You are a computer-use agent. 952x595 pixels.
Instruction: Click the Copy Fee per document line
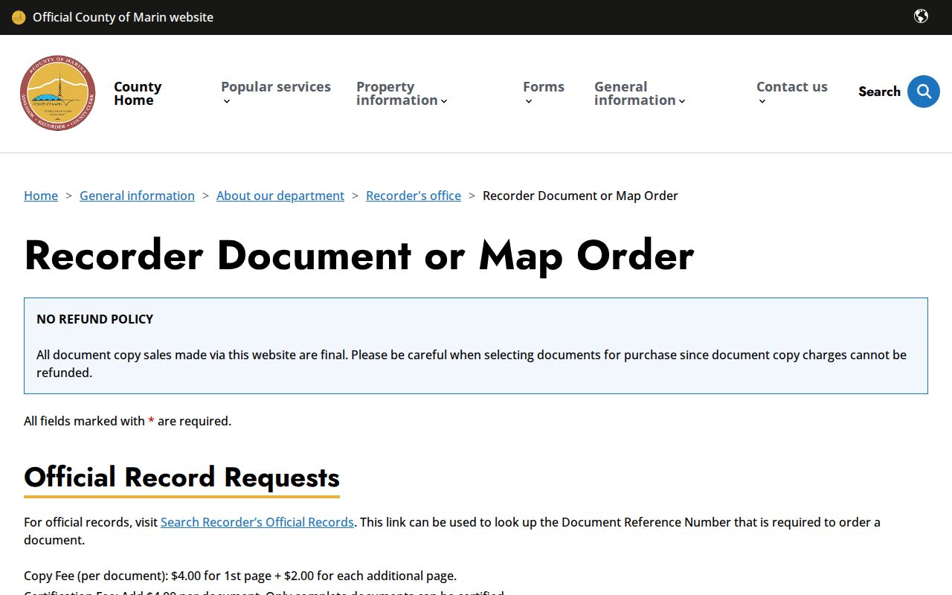tap(240, 576)
